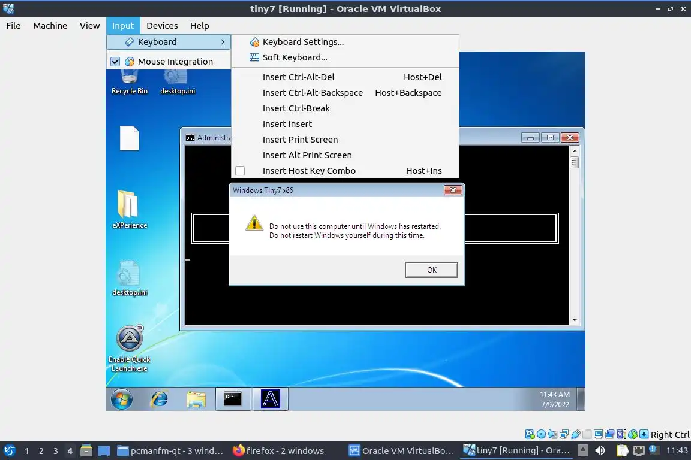Close the Input menu in the menu bar
Image resolution: width=691 pixels, height=460 pixels.
pyautogui.click(x=123, y=26)
